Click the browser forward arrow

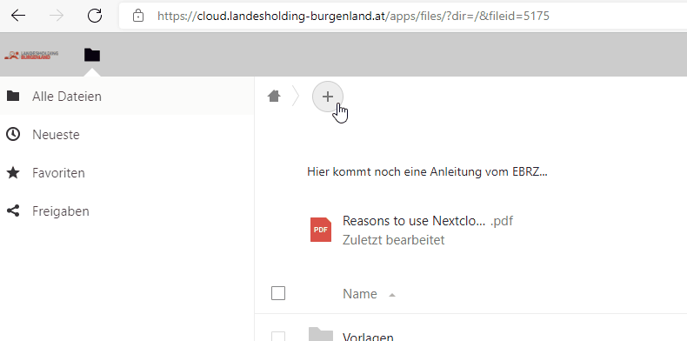(57, 16)
